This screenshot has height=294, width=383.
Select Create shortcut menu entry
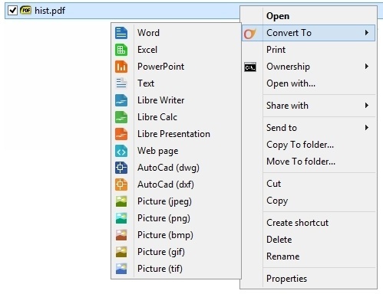(x=297, y=223)
